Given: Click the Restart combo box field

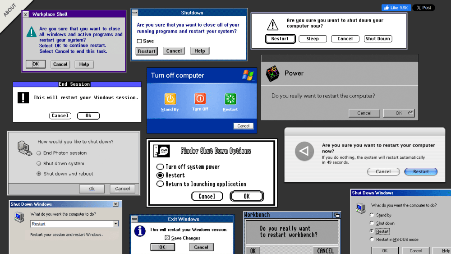Looking at the screenshot, I should 74,224.
